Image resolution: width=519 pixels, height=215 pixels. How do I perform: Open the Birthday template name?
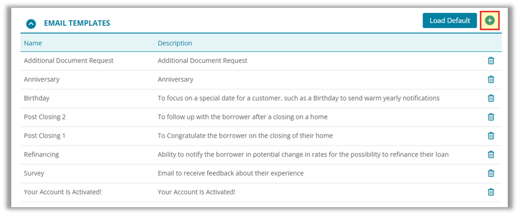coord(37,98)
